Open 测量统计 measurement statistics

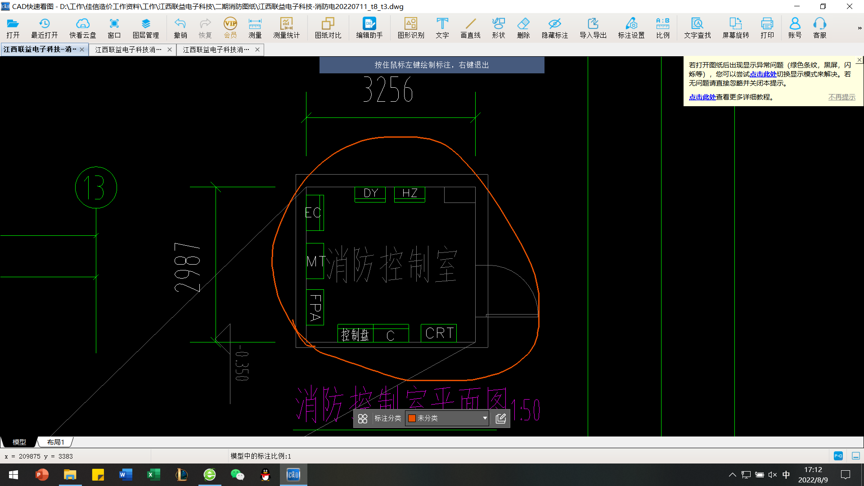(x=287, y=28)
